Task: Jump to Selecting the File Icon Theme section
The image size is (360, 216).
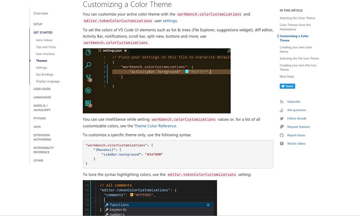Action: [299, 58]
